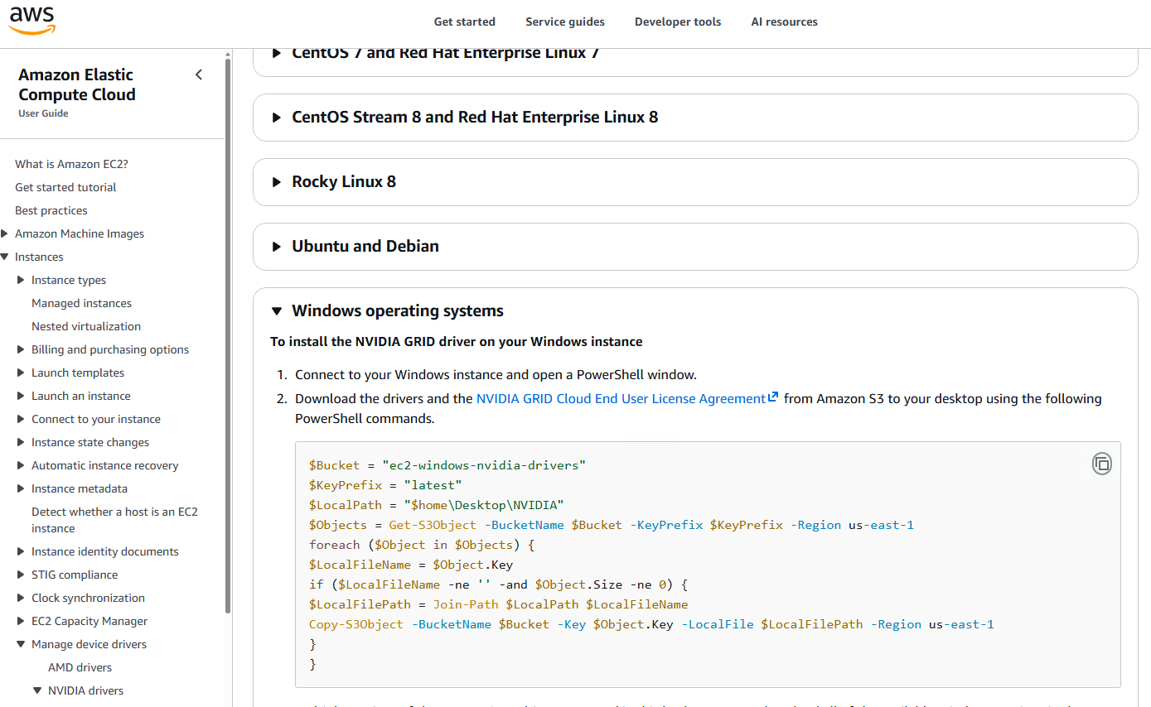Screen dimensions: 1151x707
Task: Open the Nested virtualization page
Action: point(86,327)
